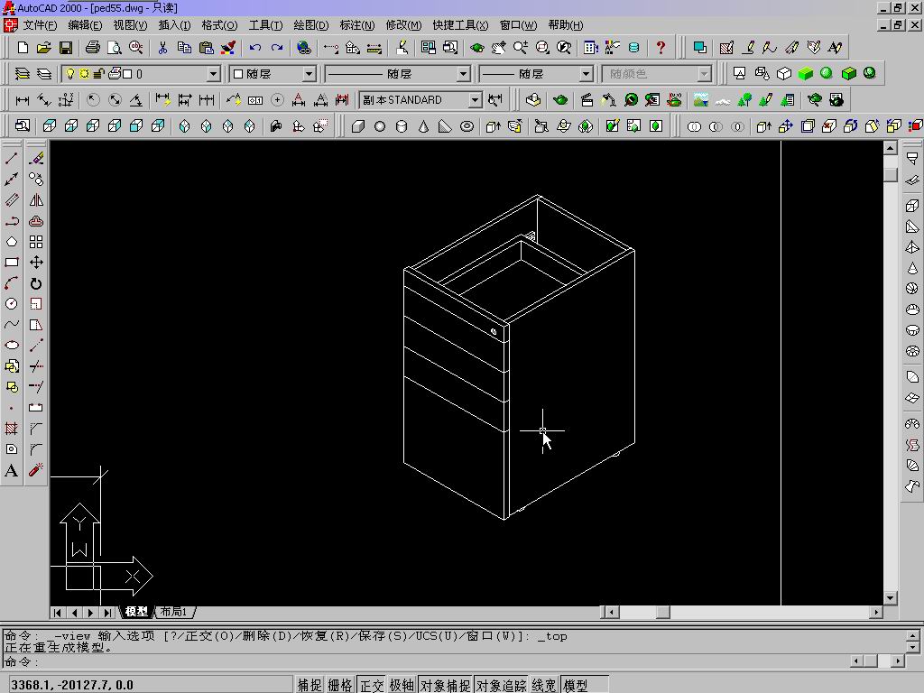Click the command line input field
This screenshot has height=693, width=924.
(x=424, y=661)
